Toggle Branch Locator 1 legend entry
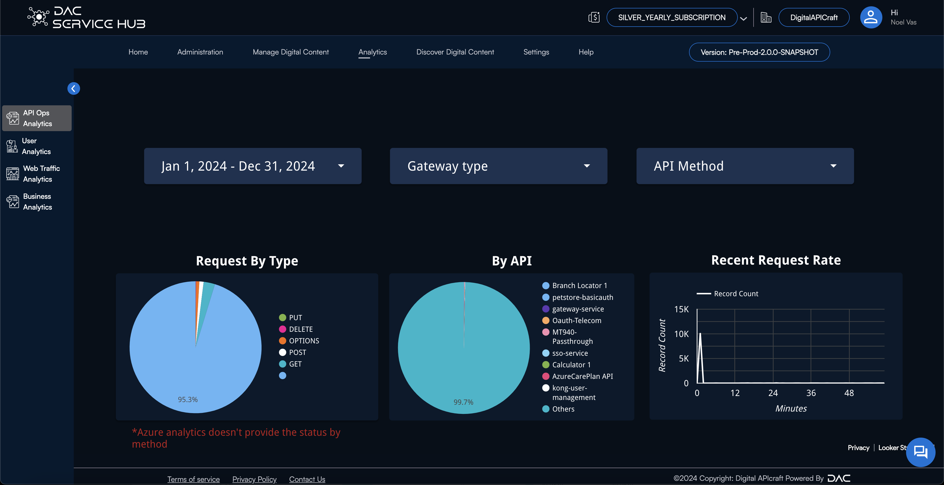Viewport: 944px width, 485px height. [x=575, y=286]
